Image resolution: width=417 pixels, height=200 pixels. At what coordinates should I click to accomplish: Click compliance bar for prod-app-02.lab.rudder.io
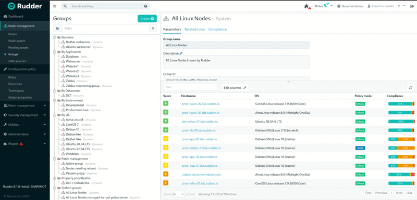(x=401, y=157)
